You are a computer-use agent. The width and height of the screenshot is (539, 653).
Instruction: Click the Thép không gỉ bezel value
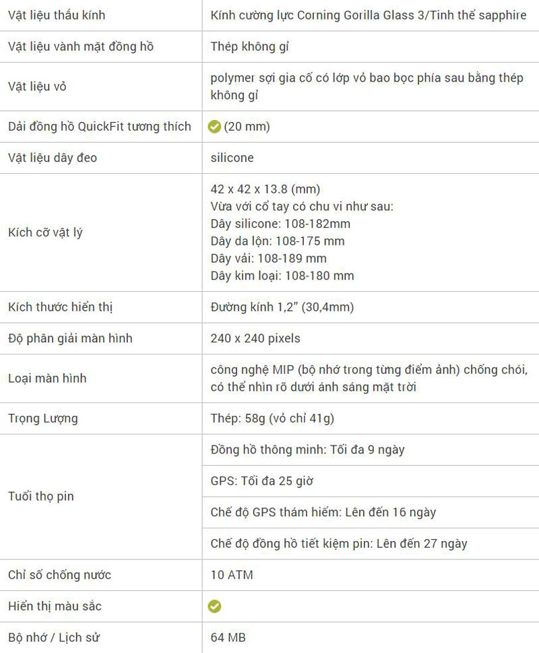(250, 46)
